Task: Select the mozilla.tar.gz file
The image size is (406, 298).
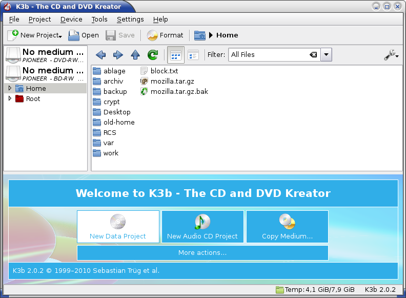Action: [172, 81]
